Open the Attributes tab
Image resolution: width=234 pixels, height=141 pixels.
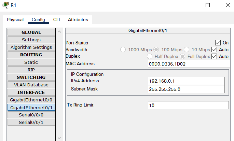78,19
